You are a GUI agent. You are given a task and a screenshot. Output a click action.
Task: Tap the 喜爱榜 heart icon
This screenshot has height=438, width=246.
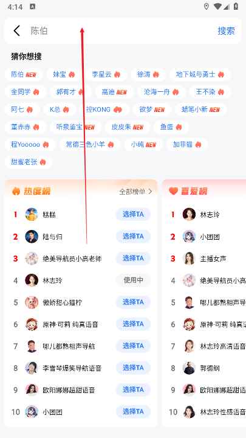coord(173,191)
